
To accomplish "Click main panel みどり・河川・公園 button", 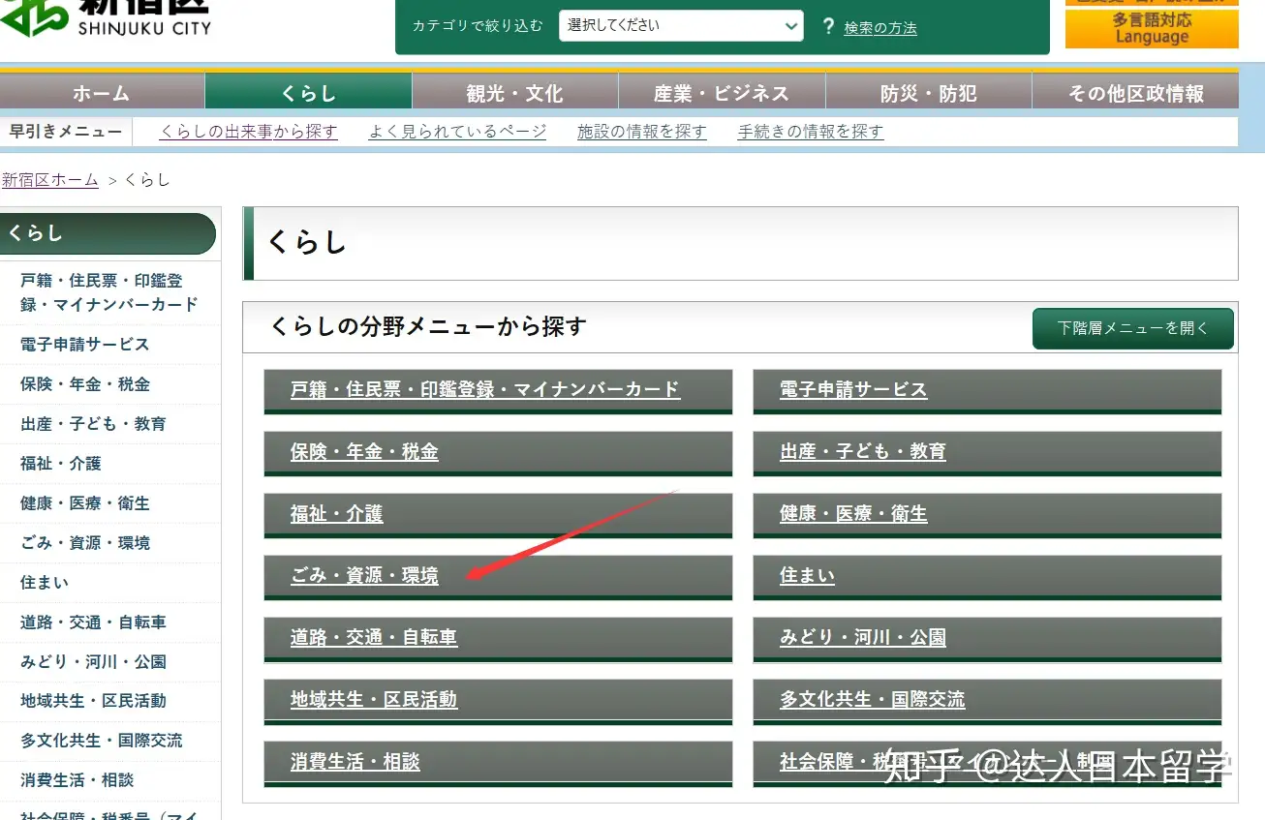I will 987,640.
